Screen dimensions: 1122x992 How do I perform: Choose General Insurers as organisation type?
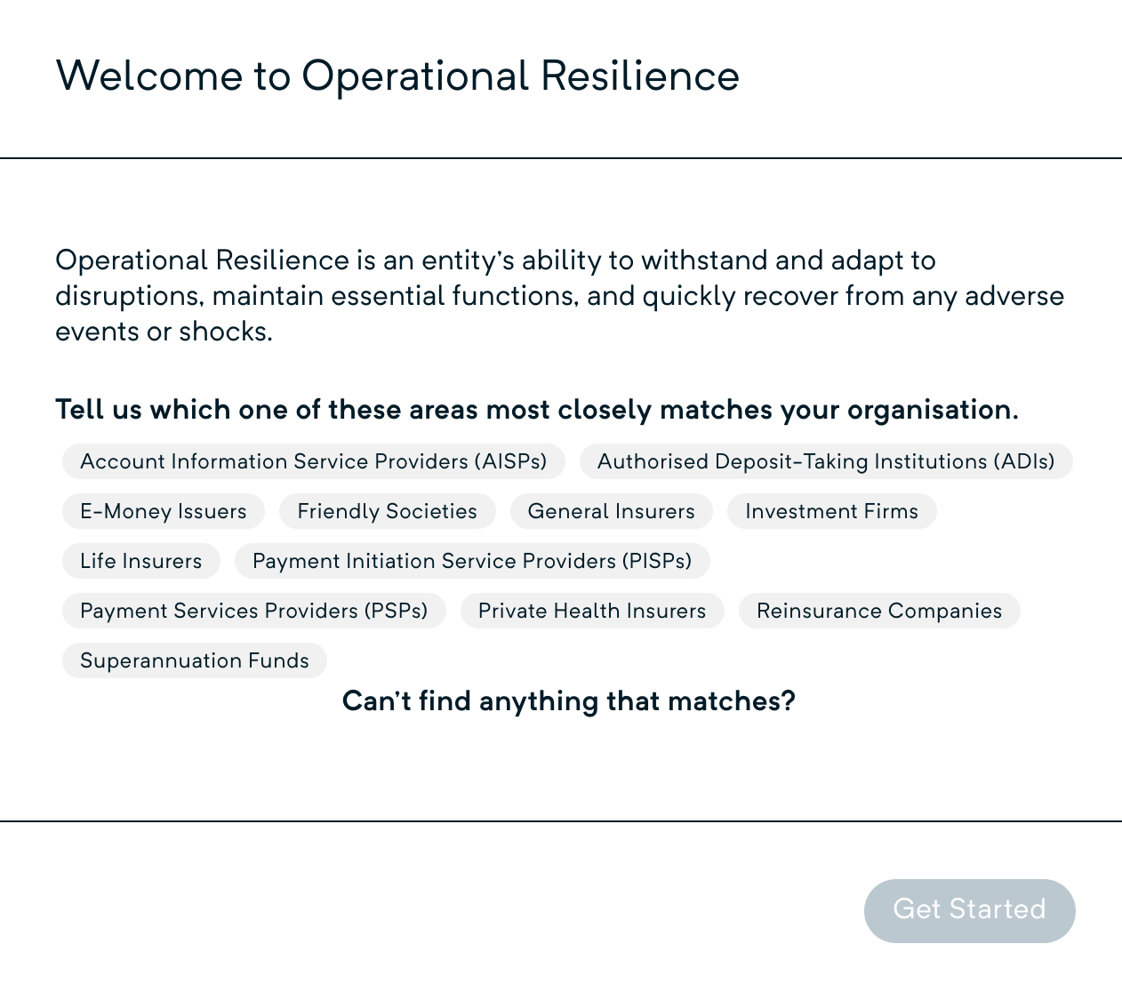(611, 511)
